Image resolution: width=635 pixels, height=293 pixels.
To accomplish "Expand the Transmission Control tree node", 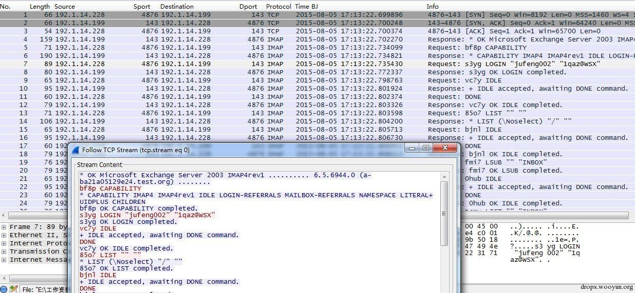I will click(4, 252).
